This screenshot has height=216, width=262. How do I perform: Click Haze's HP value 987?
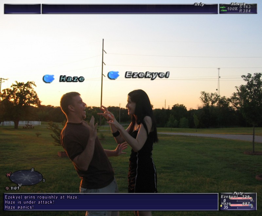pos(246,204)
